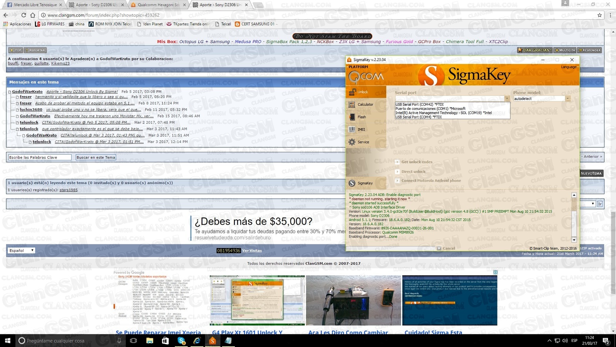Viewport: 616px width, 347px height.
Task: Click the SigmaKey log scroll up arrow
Action: pyautogui.click(x=574, y=195)
